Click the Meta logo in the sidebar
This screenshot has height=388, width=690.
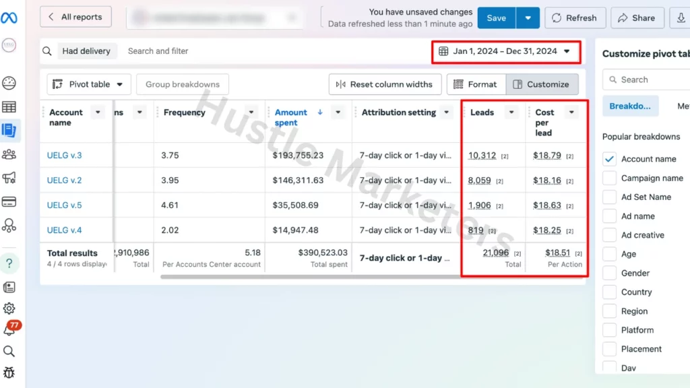point(9,18)
